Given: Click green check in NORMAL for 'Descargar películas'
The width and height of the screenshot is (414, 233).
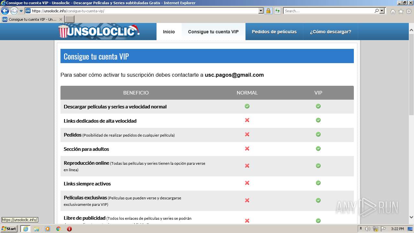Looking at the screenshot, I should coord(247,106).
